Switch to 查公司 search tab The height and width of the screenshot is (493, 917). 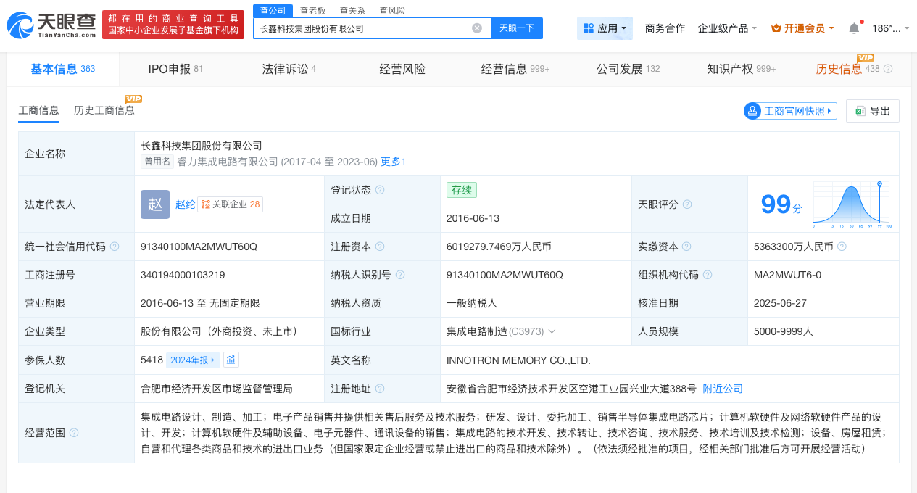coord(273,10)
